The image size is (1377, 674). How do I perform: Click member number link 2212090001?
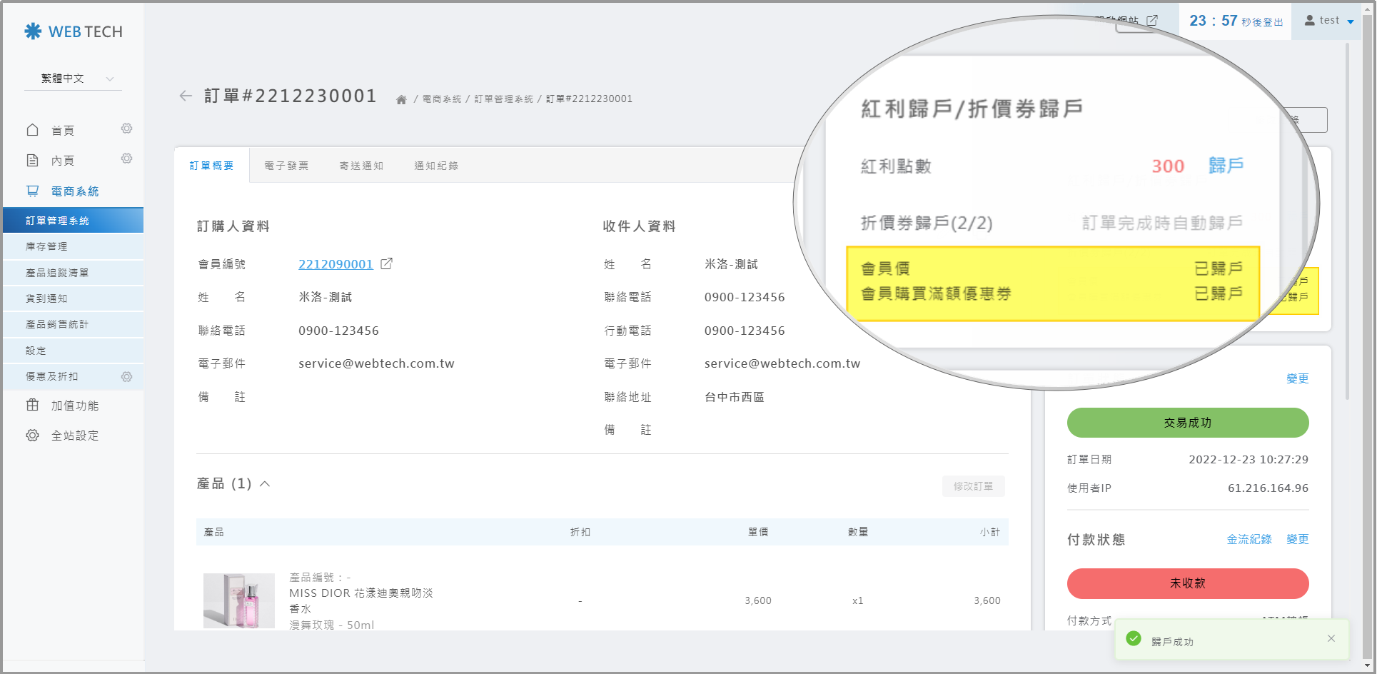[336, 264]
